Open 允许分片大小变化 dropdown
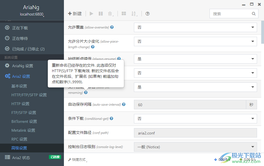 (x=195, y=41)
